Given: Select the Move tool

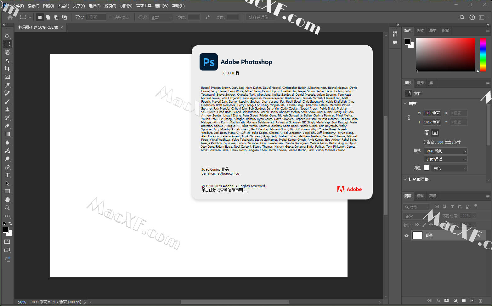Looking at the screenshot, I should click(7, 36).
